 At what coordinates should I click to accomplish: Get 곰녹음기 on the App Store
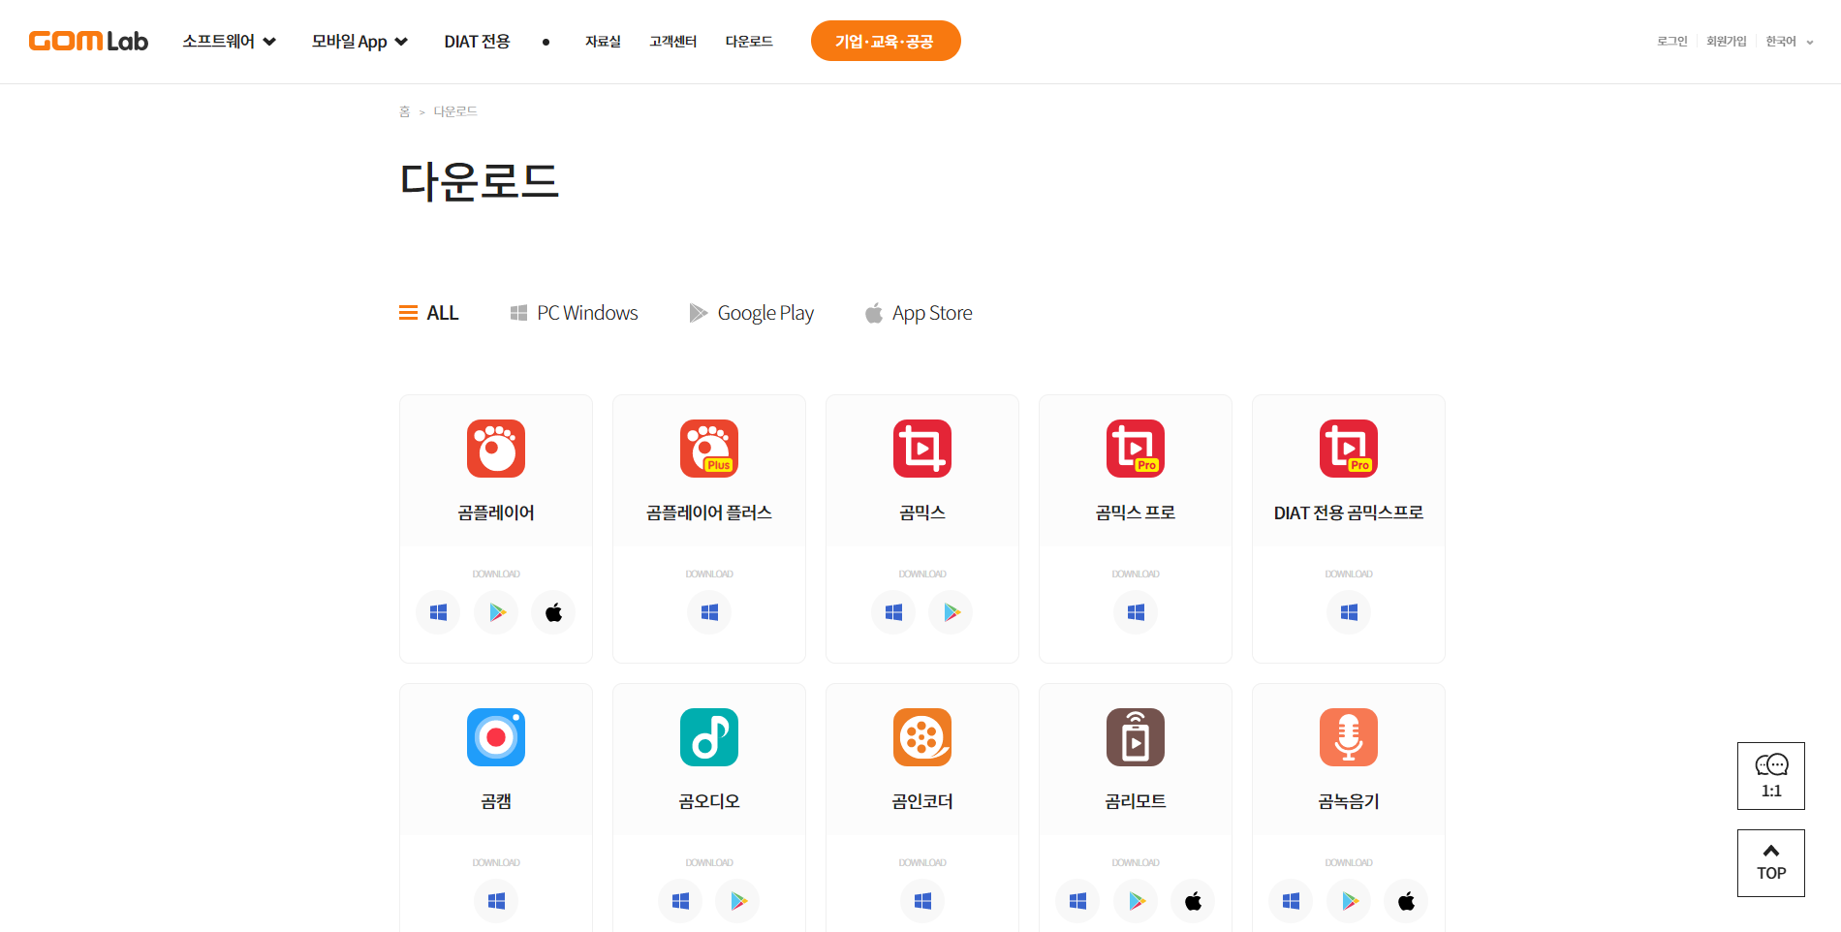pos(1406,901)
